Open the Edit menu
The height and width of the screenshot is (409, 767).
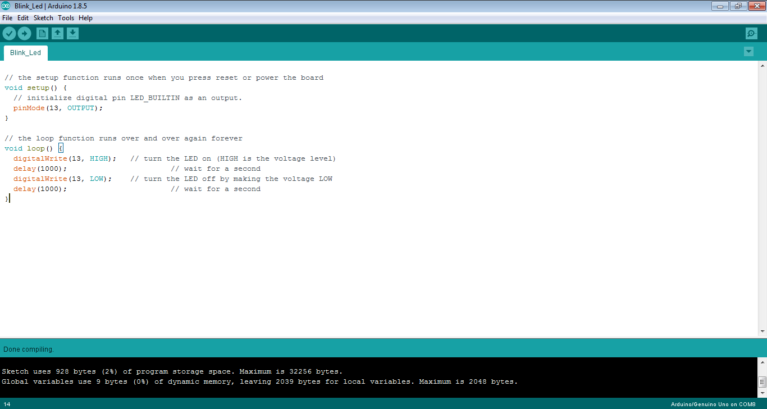(22, 17)
